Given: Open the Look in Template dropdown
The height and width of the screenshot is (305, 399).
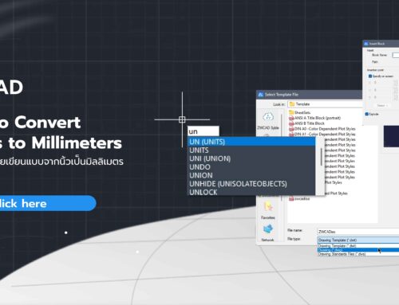Looking at the screenshot, I should (x=326, y=104).
